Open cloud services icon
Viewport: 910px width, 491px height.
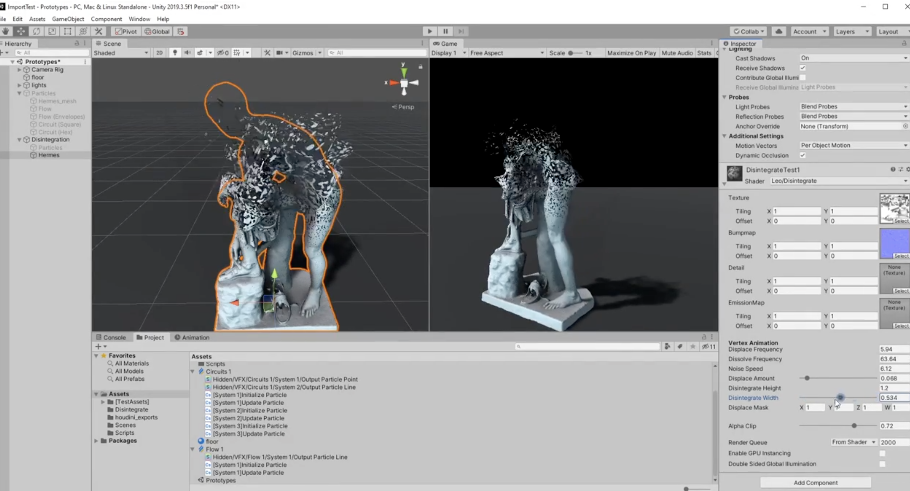coord(779,31)
